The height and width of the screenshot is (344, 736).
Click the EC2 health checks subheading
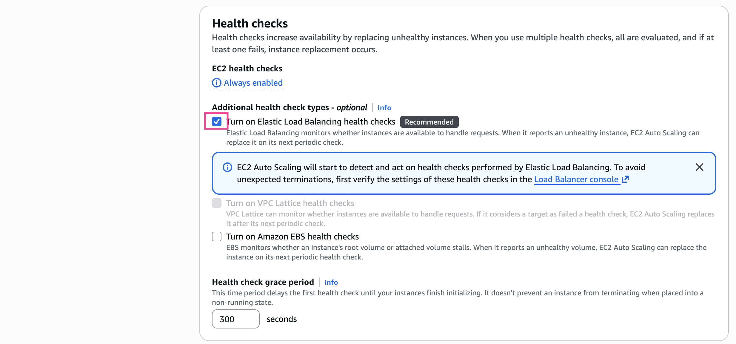coord(247,68)
